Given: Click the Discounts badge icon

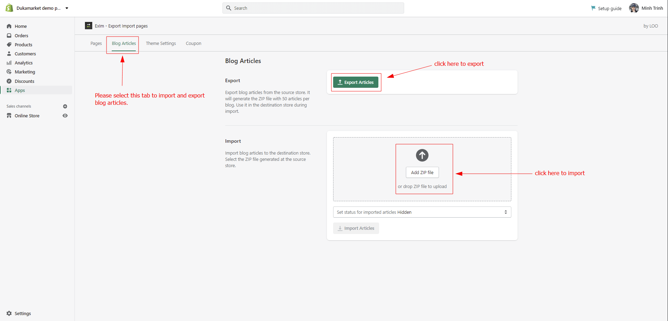Looking at the screenshot, I should point(9,81).
